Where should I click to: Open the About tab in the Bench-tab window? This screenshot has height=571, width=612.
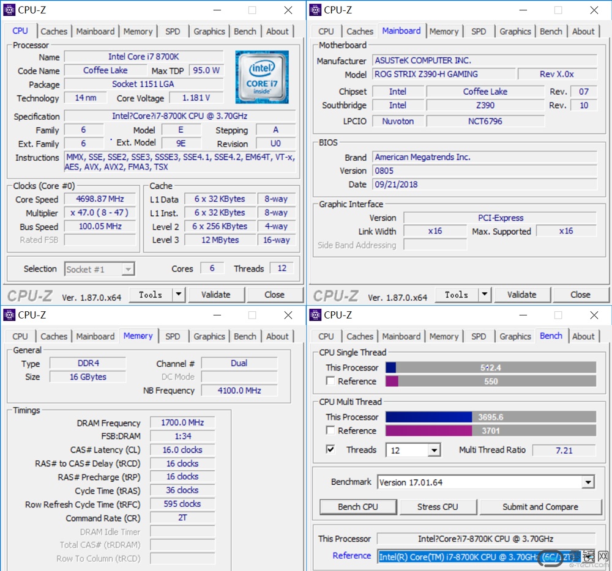pos(583,336)
